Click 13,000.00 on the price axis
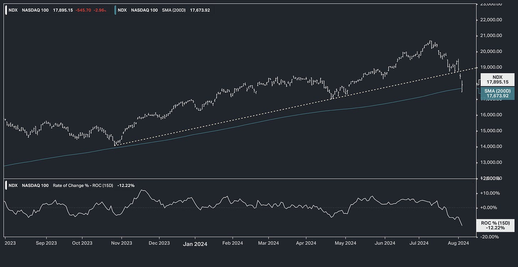The width and height of the screenshot is (518, 267). 491,162
